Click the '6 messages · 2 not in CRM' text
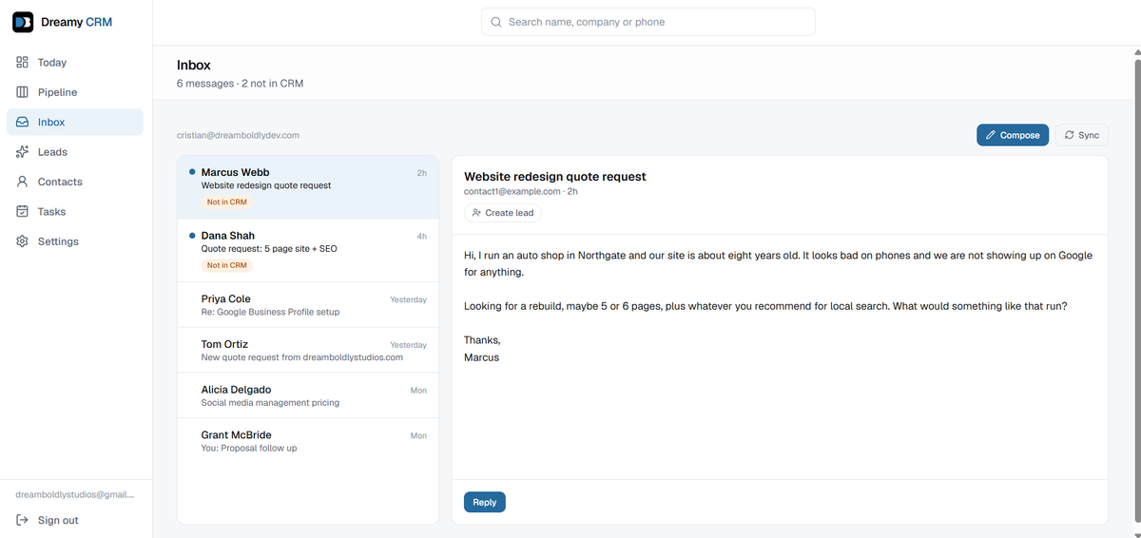The width and height of the screenshot is (1141, 538). pyautogui.click(x=240, y=84)
